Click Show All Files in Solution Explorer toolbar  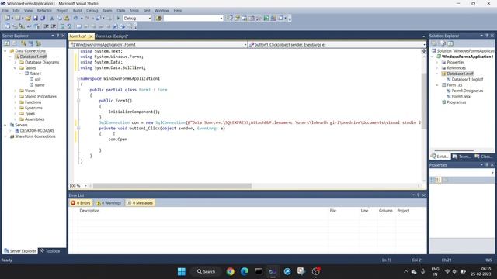coord(443,43)
